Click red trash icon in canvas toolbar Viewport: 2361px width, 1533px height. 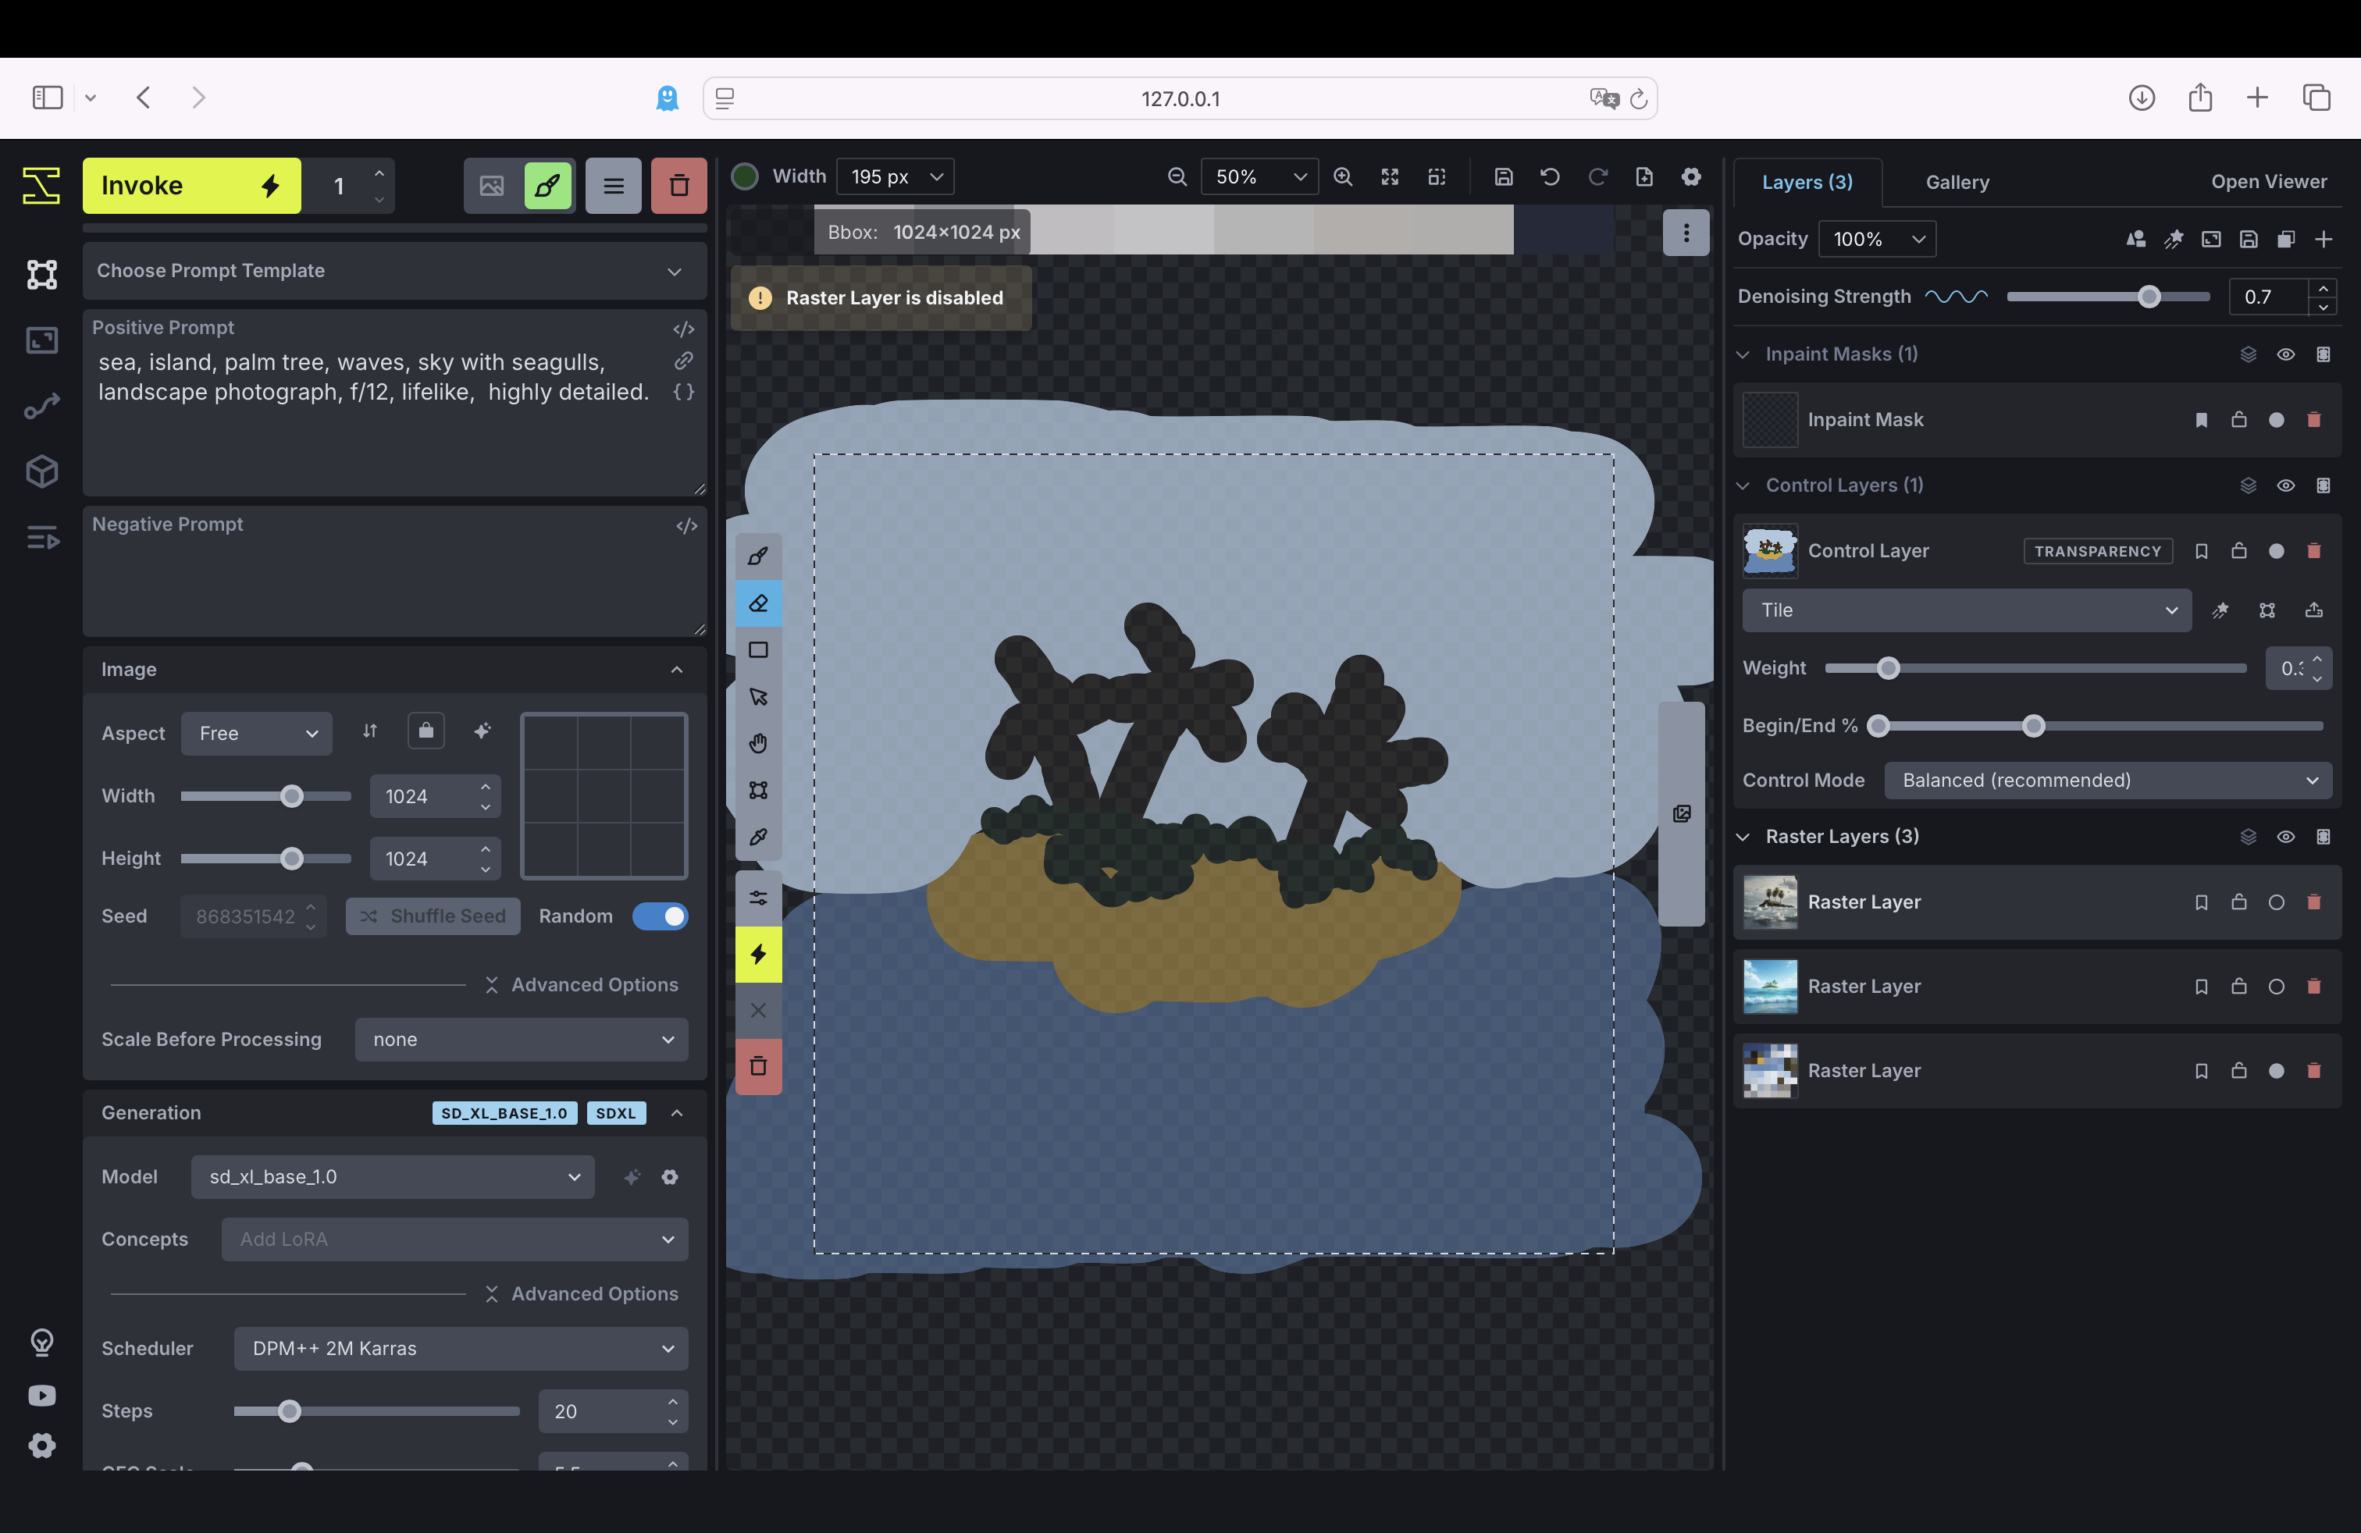pyautogui.click(x=758, y=1066)
